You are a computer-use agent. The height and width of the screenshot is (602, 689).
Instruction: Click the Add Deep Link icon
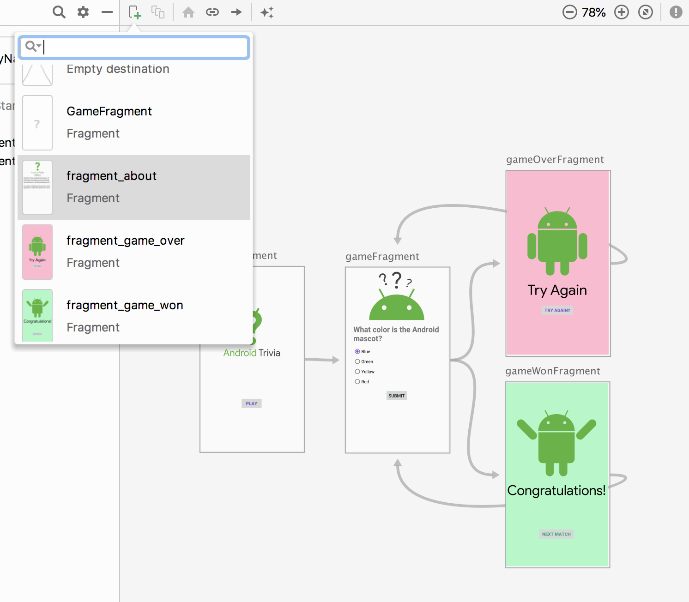coord(212,12)
